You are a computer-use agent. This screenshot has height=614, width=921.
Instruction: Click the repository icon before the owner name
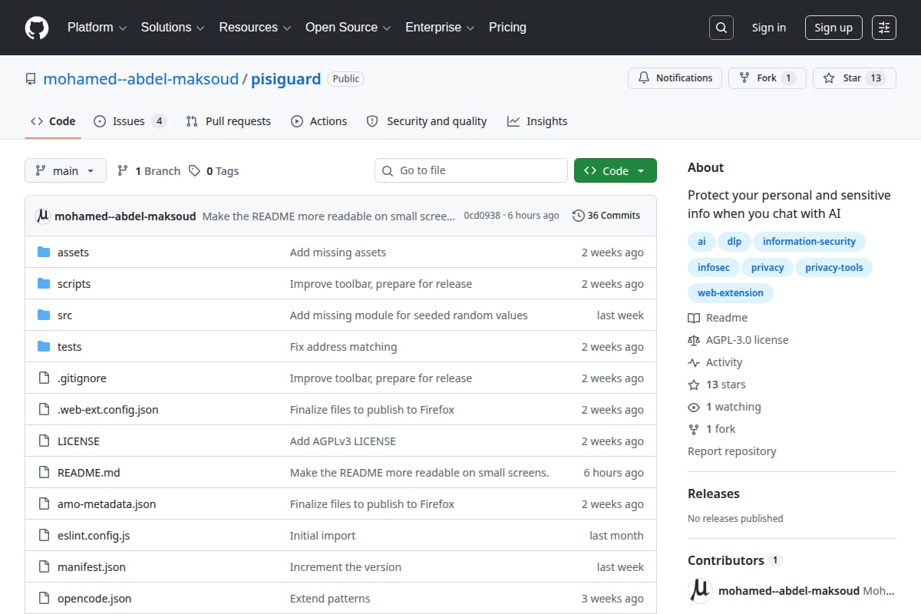[31, 79]
